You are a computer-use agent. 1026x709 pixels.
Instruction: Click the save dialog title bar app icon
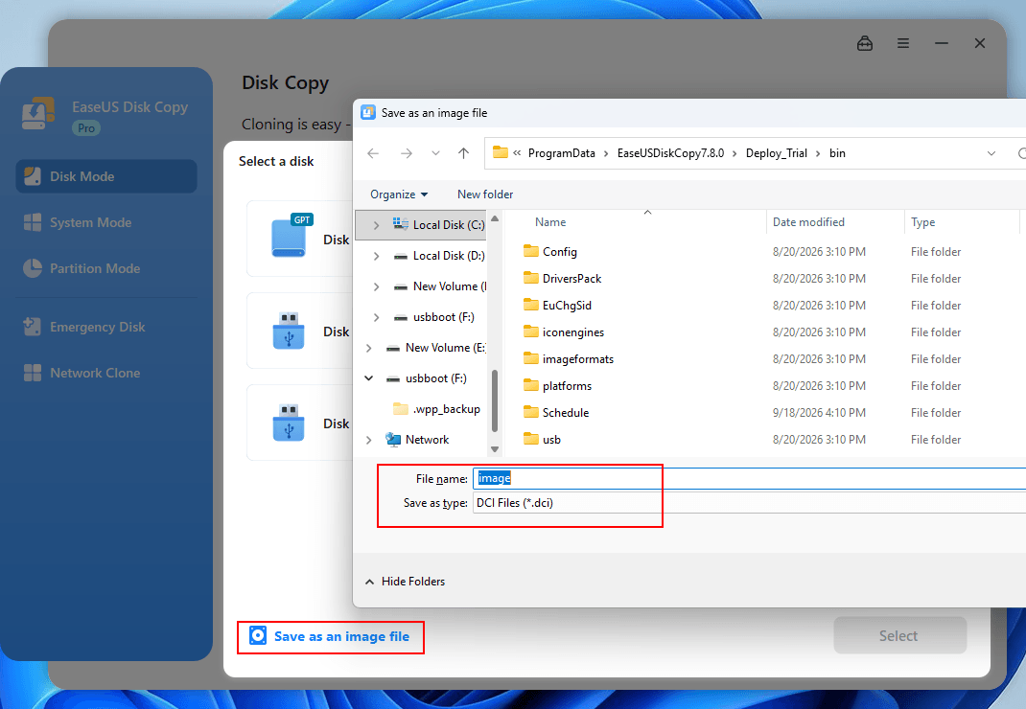click(x=368, y=112)
